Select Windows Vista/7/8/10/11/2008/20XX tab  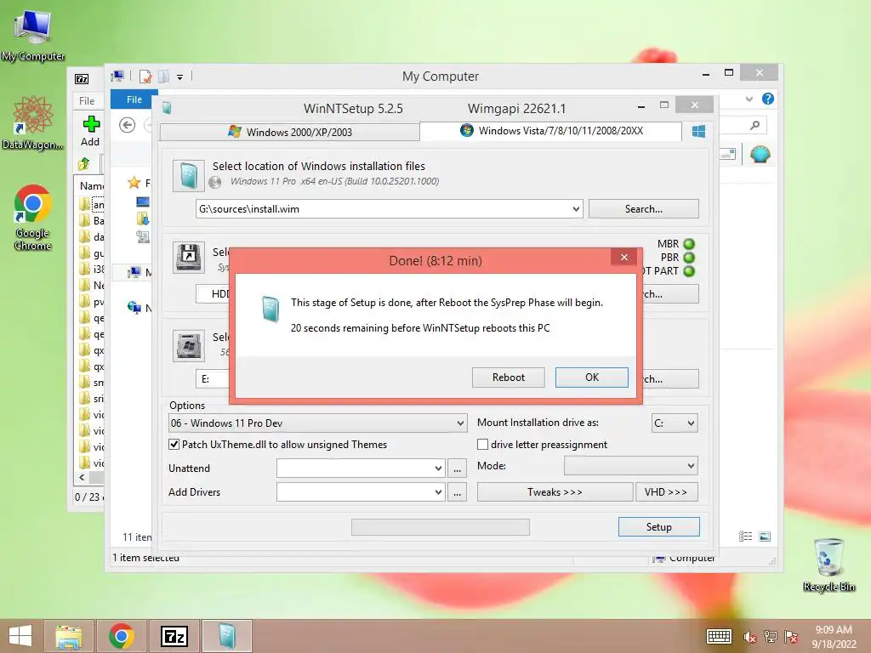[x=551, y=131]
